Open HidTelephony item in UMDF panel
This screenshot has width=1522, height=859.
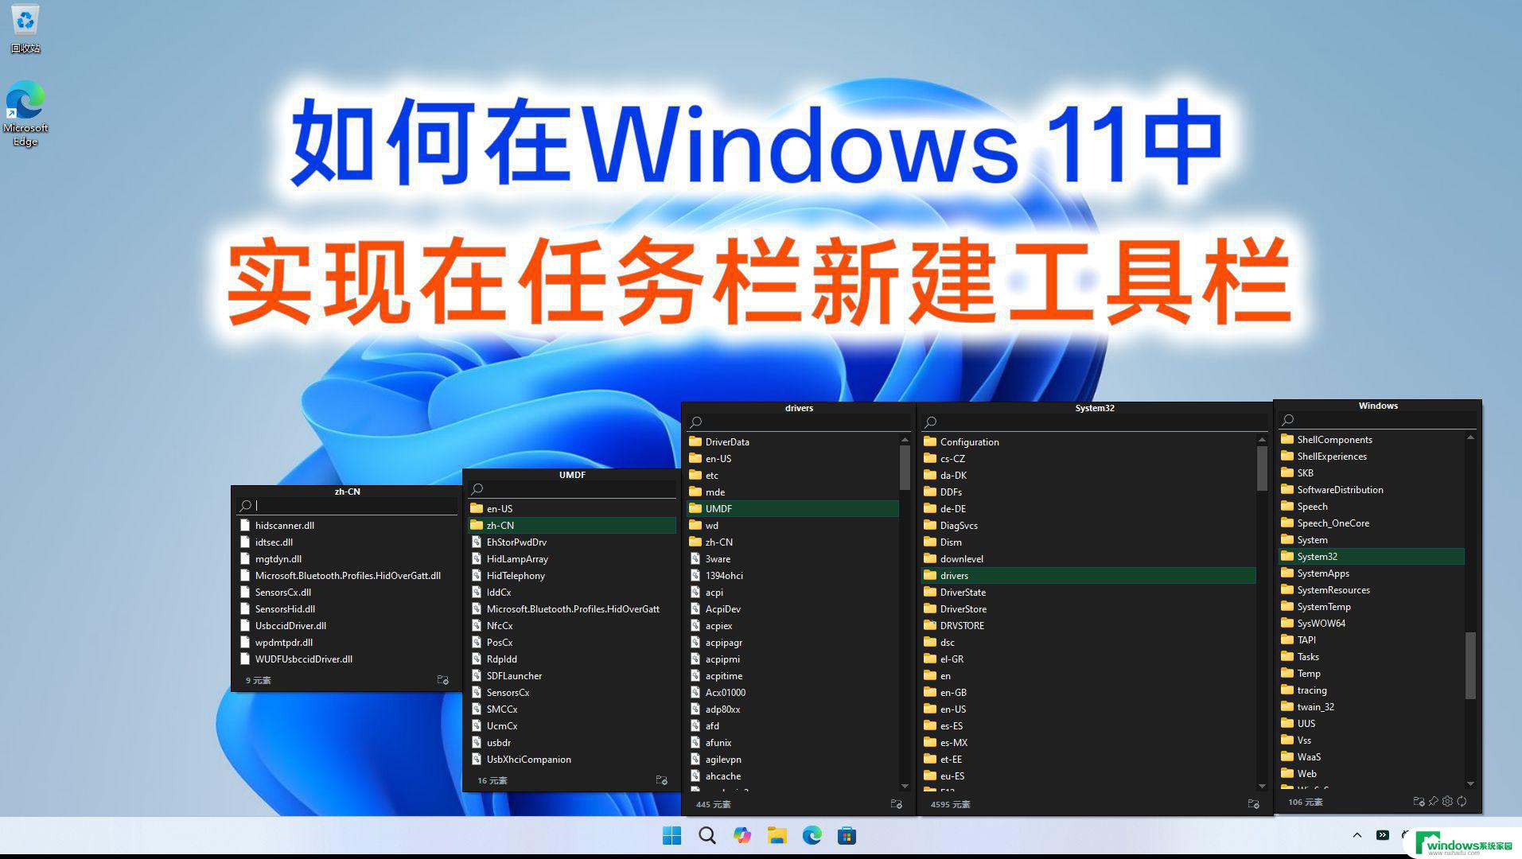(x=572, y=576)
